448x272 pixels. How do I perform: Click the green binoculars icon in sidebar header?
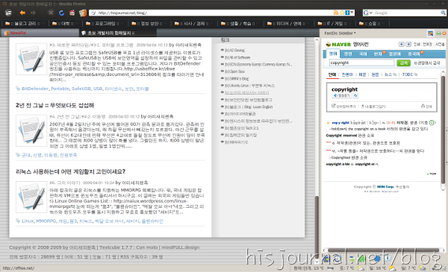coord(438,34)
